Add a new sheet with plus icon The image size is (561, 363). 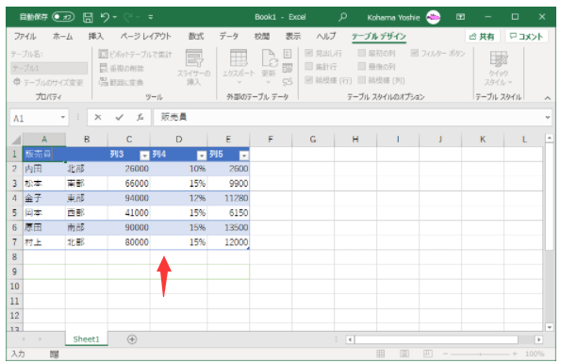tap(132, 339)
